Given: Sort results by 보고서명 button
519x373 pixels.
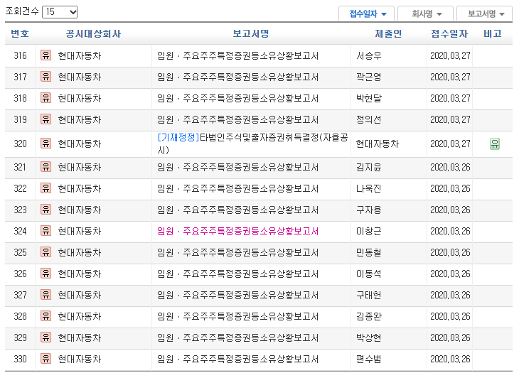Looking at the screenshot, I should 485,14.
